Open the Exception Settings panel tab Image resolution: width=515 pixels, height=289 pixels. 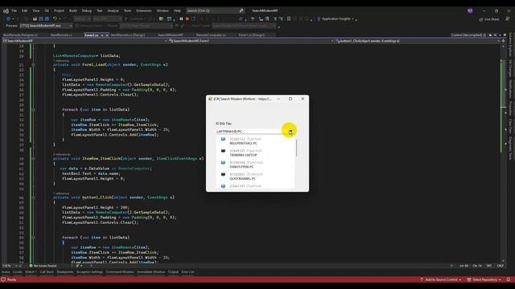pyautogui.click(x=89, y=272)
